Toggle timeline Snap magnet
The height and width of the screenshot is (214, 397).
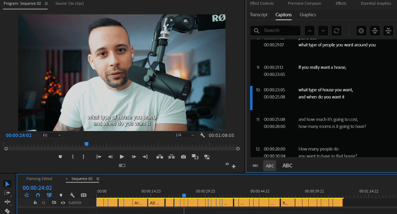(x=38, y=195)
